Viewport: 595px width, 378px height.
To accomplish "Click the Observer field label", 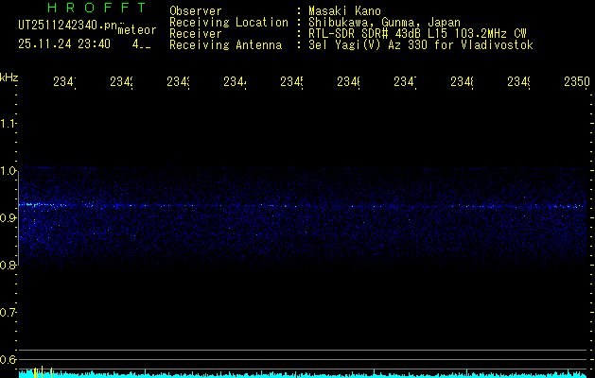I will 196,10.
